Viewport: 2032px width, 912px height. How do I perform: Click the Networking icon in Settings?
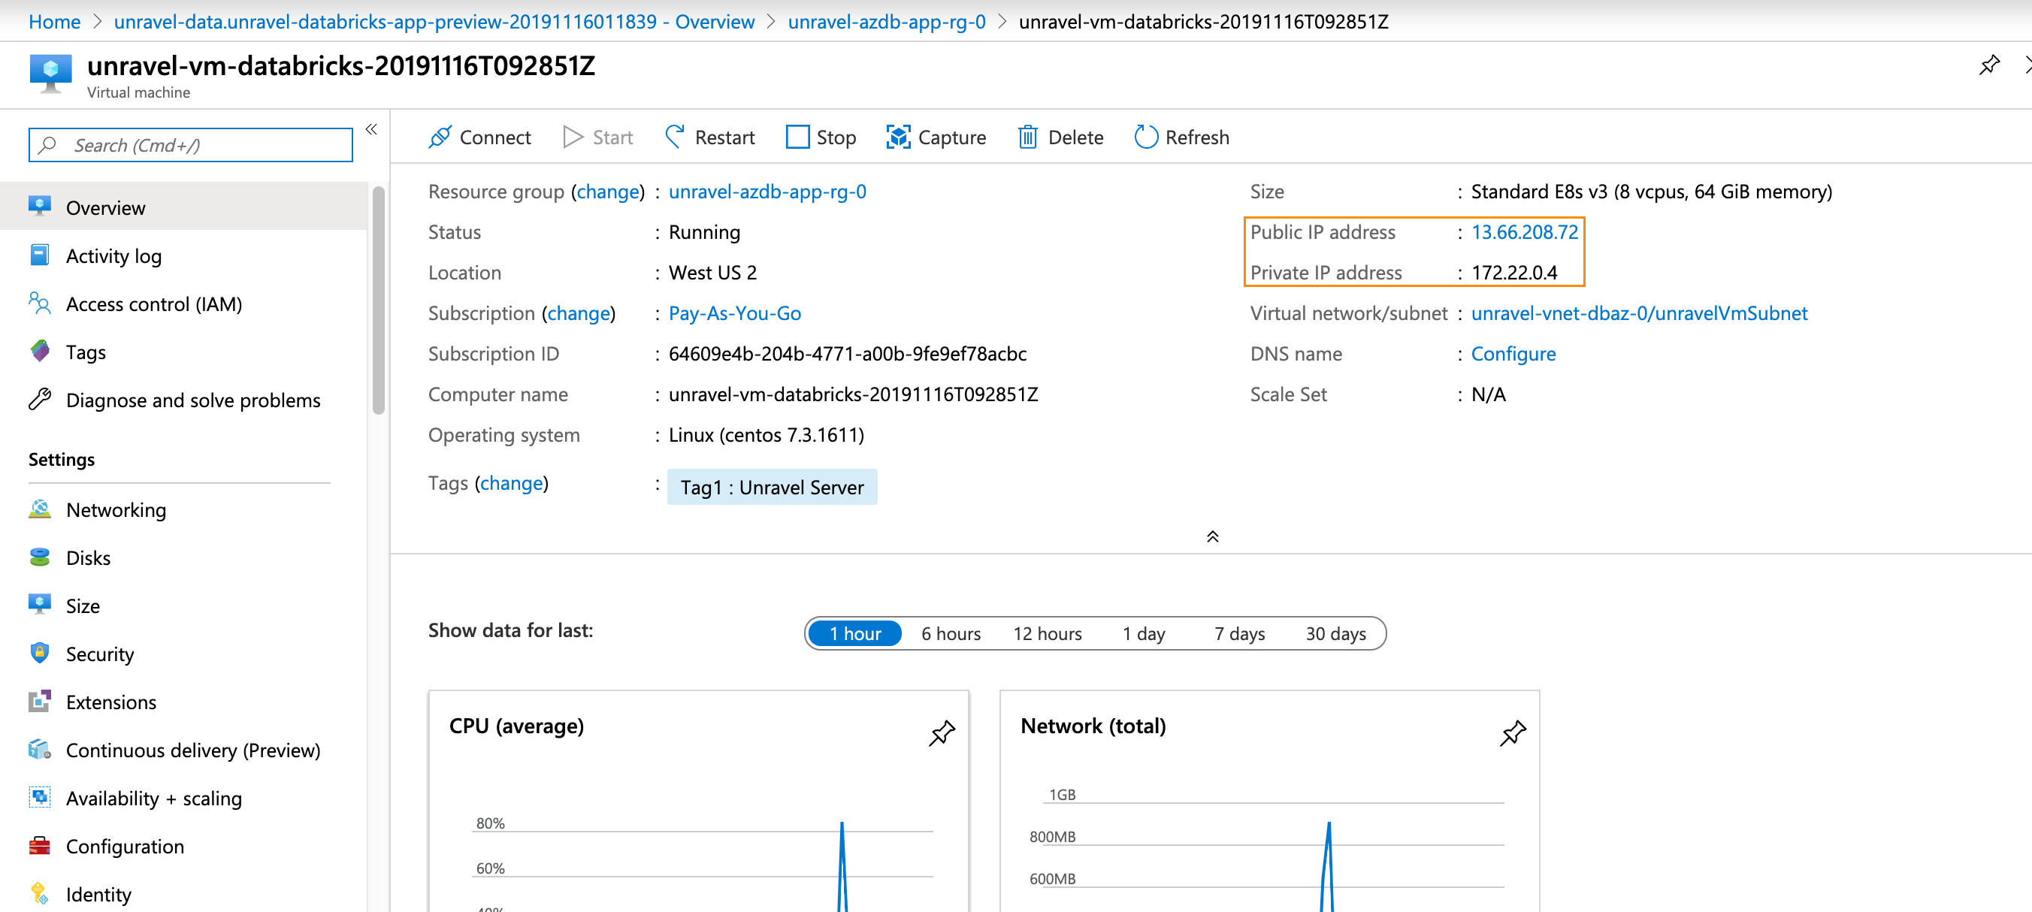coord(39,509)
